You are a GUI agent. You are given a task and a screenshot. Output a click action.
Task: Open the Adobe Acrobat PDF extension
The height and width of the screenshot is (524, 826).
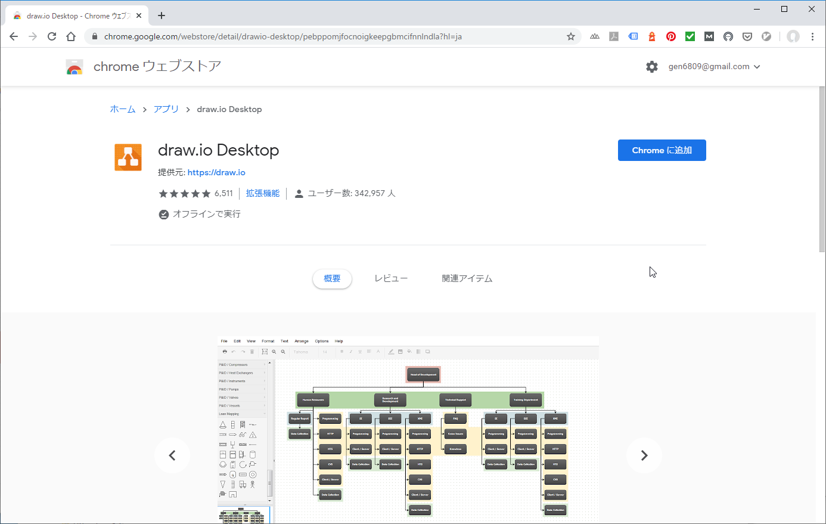tap(614, 36)
